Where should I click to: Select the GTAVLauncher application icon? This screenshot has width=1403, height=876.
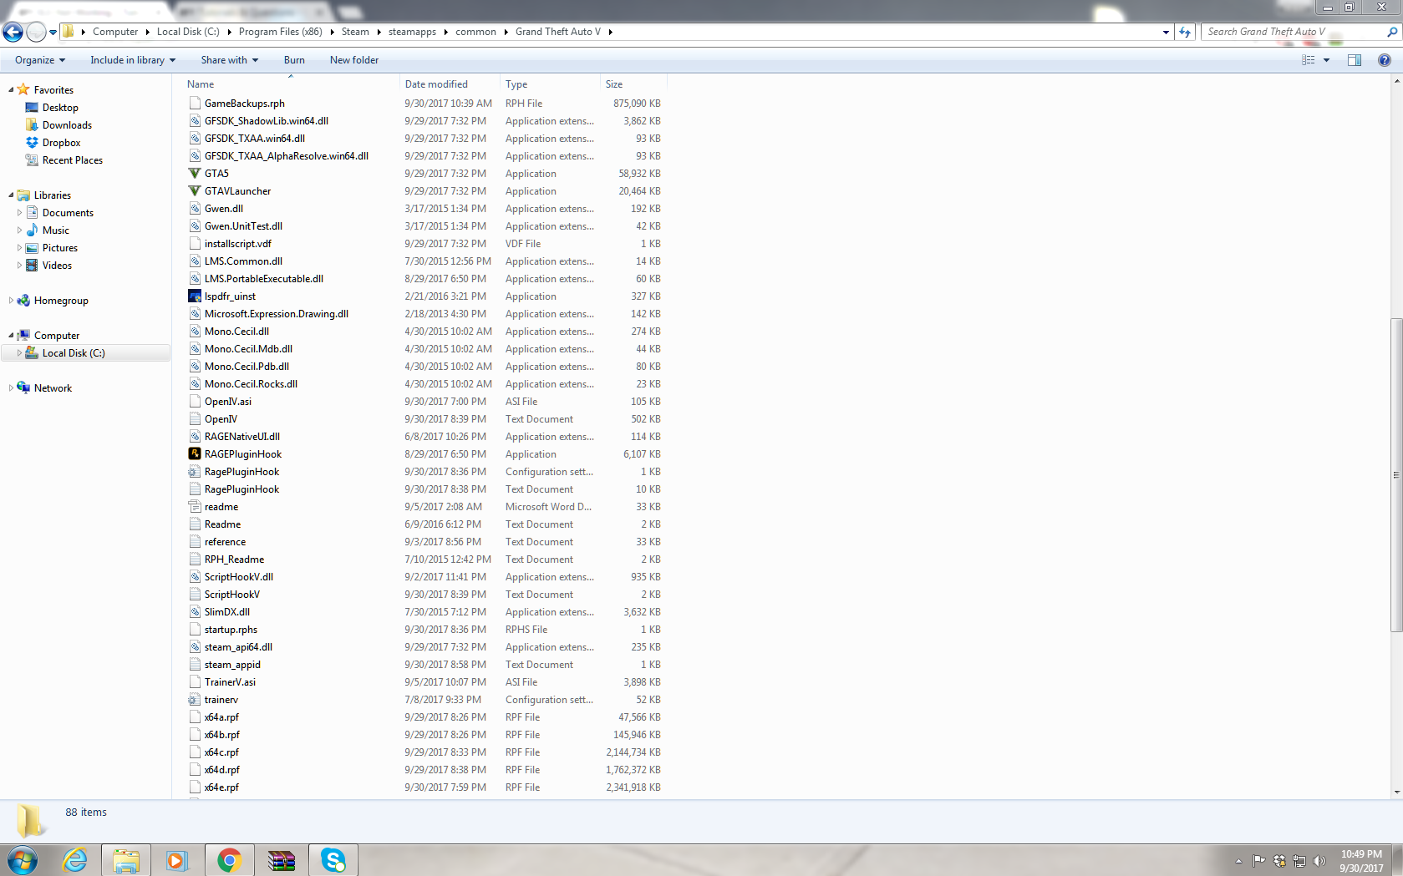[x=195, y=191]
